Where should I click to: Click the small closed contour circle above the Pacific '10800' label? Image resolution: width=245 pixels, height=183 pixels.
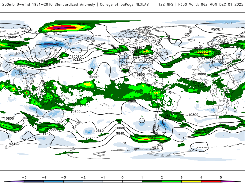pos(92,70)
